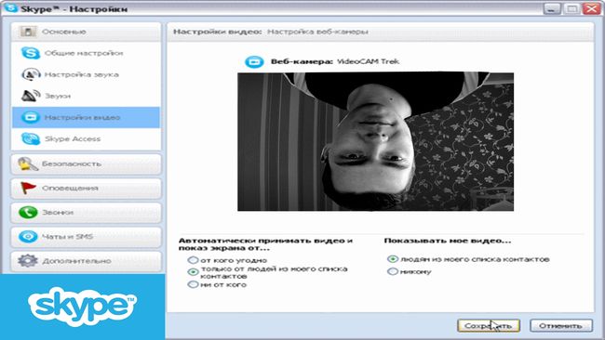This screenshot has width=605, height=340.
Task: Open the Skype Access icon
Action: pyautogui.click(x=31, y=138)
